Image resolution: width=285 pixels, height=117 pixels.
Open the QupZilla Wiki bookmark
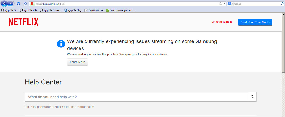click(x=28, y=10)
